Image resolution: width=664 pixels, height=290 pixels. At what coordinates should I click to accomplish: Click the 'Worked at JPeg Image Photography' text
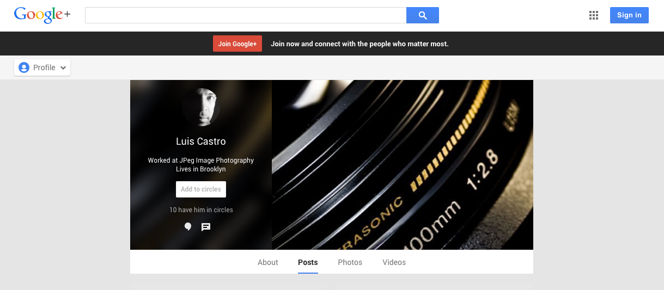coord(201,161)
